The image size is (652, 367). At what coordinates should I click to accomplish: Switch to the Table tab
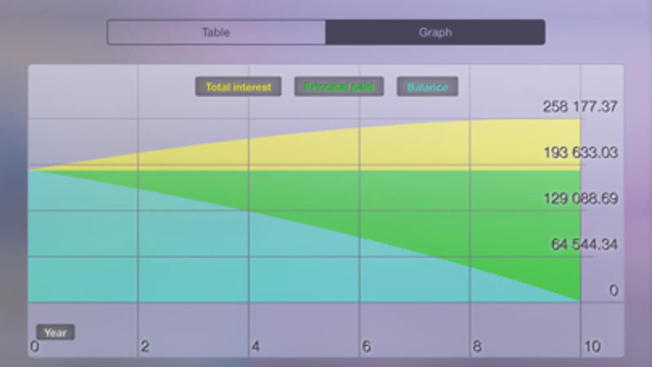coord(216,32)
